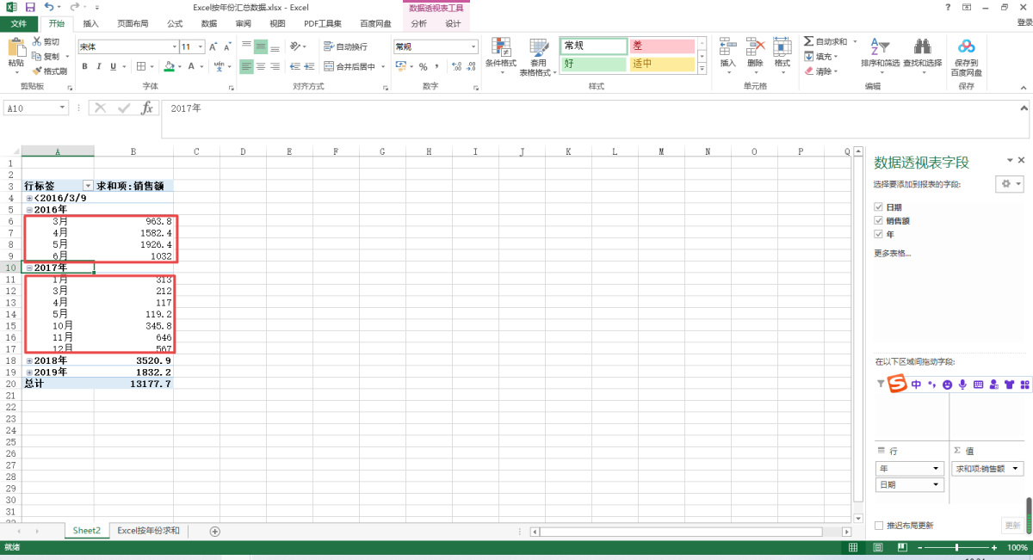Open the font name dropdown
Viewport: 1033px width, 560px height.
[x=172, y=46]
